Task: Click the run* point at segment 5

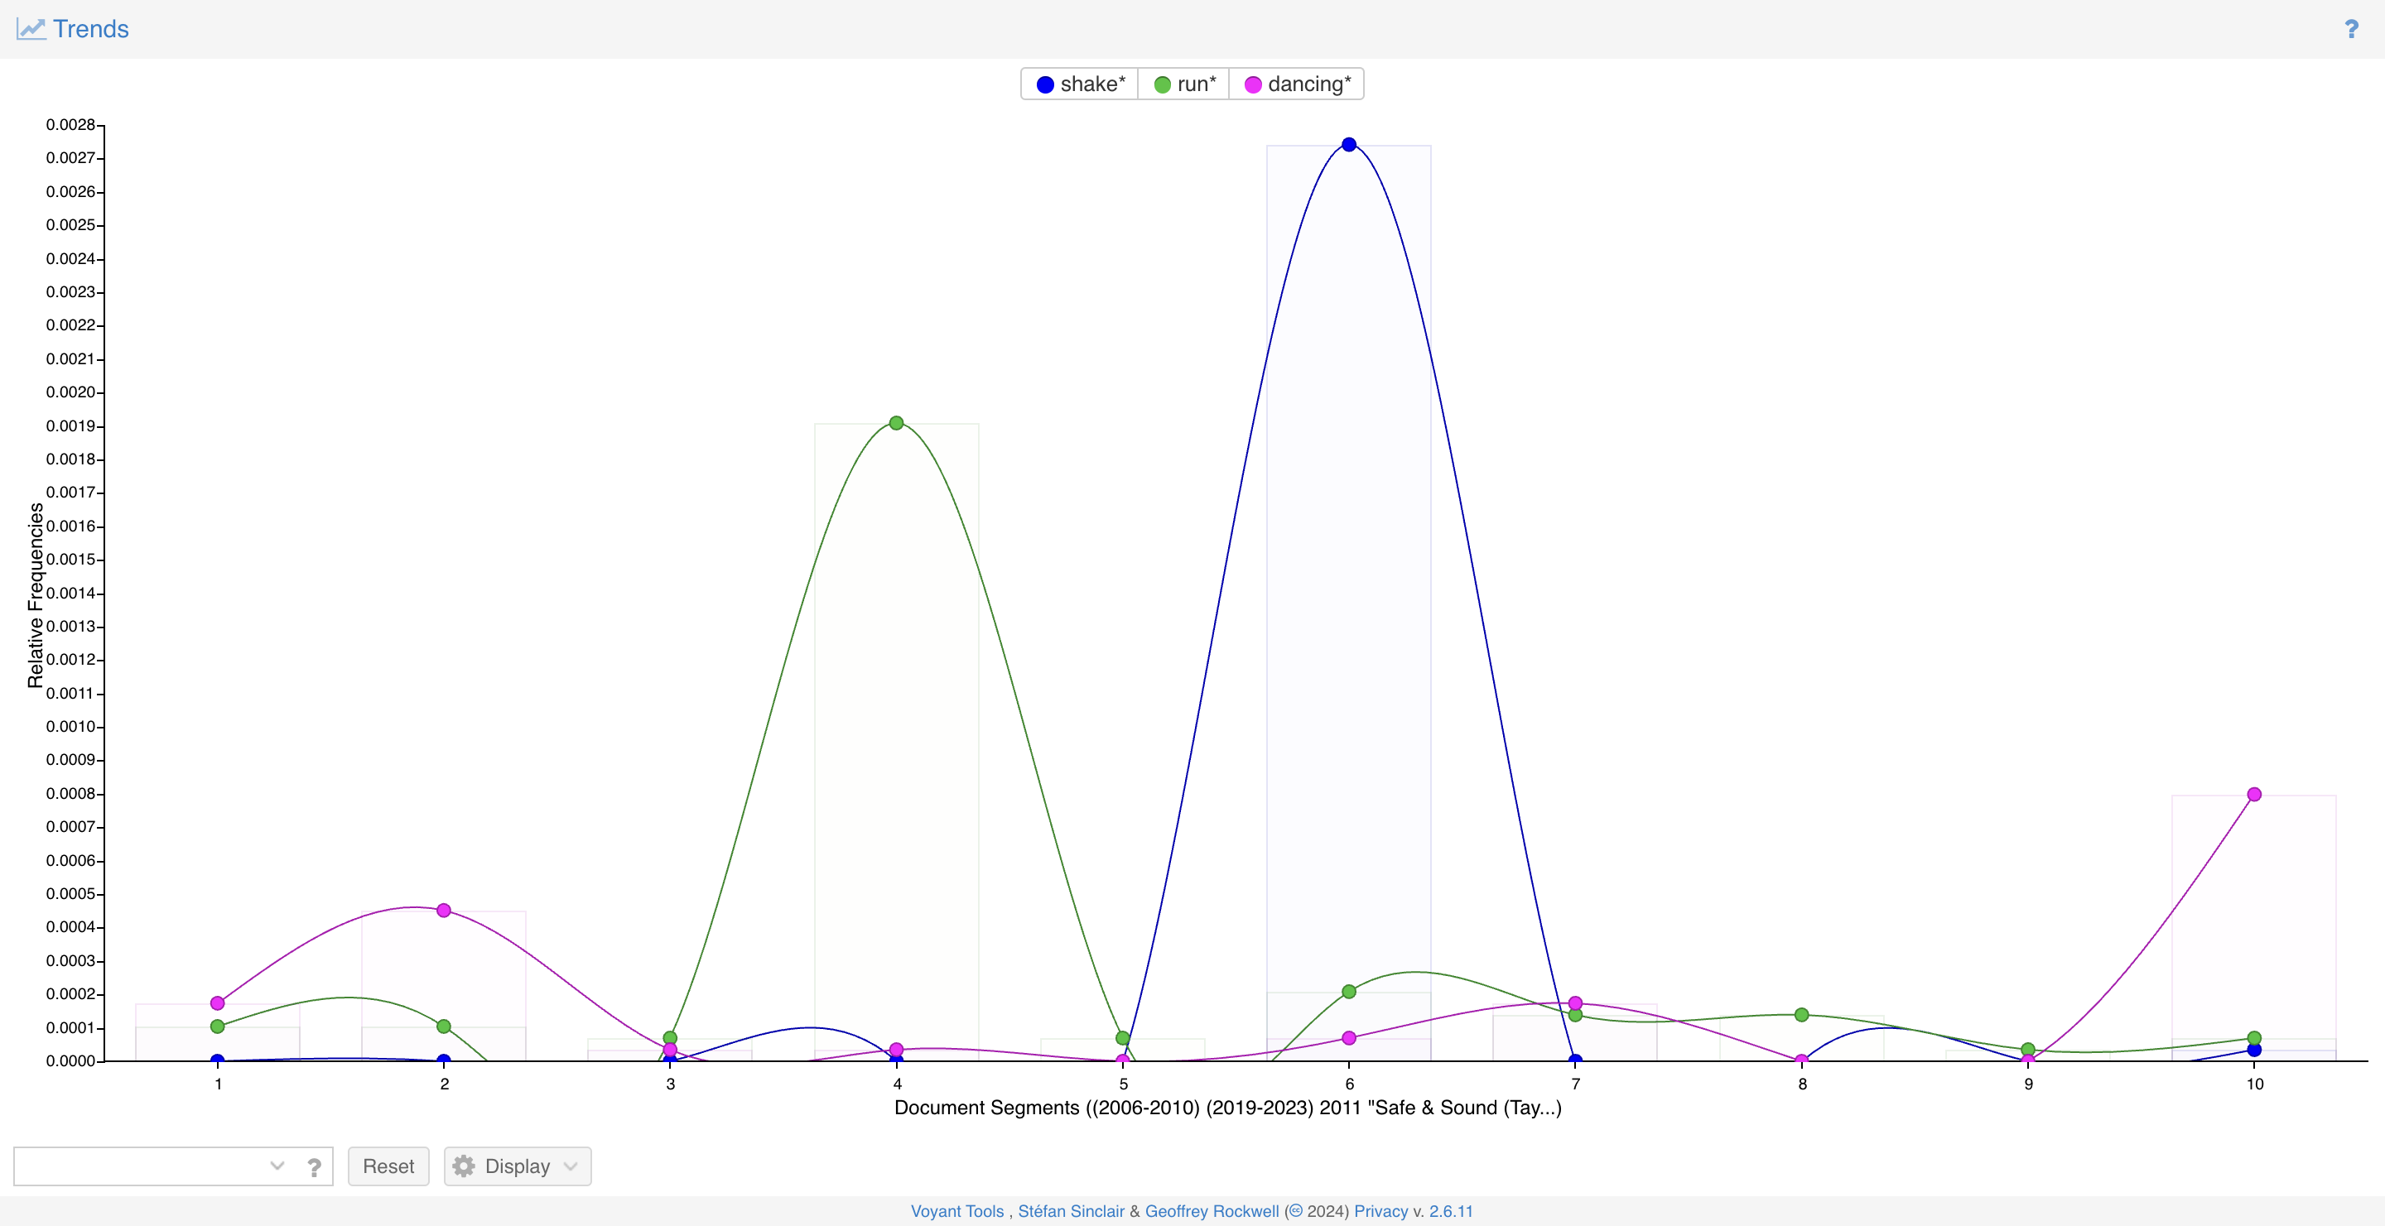Action: pos(1123,1038)
